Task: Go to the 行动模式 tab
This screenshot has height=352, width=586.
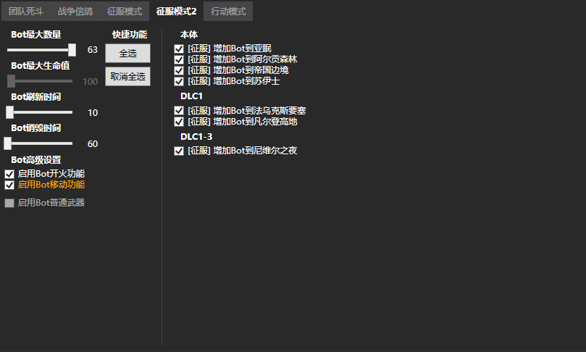Action: 228,12
